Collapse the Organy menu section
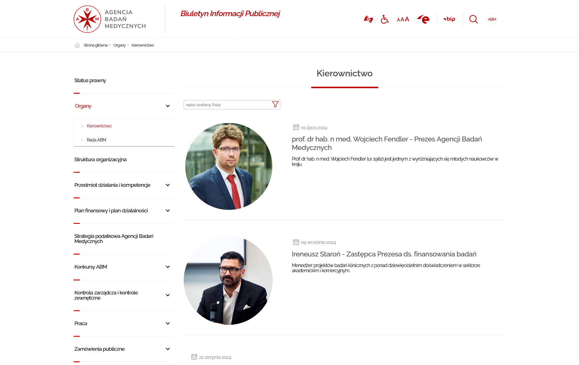The height and width of the screenshot is (365, 579). (168, 106)
